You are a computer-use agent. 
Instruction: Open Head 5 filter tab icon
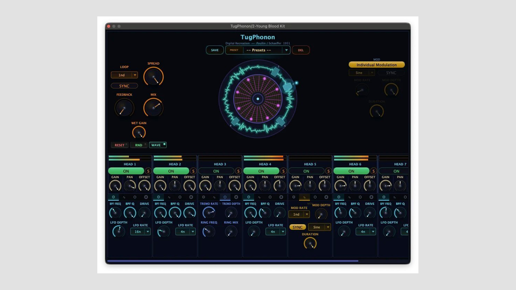pyautogui.click(x=294, y=197)
